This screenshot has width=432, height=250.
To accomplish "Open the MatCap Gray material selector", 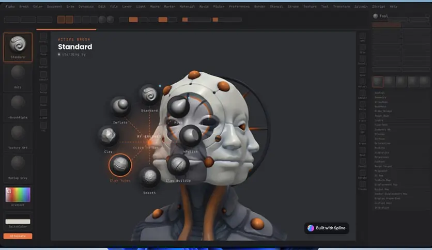I will [18, 168].
